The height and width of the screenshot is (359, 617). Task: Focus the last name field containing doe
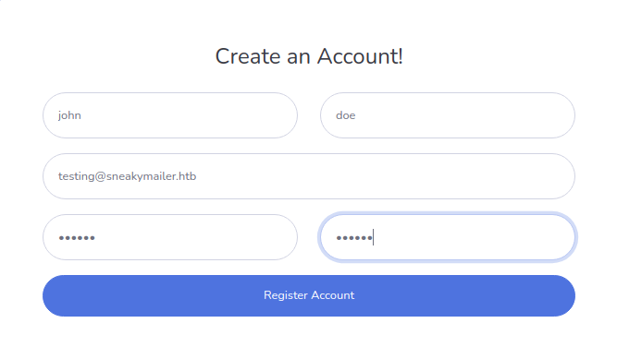coord(448,115)
